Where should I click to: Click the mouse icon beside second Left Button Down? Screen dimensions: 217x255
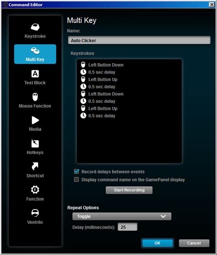(83, 94)
